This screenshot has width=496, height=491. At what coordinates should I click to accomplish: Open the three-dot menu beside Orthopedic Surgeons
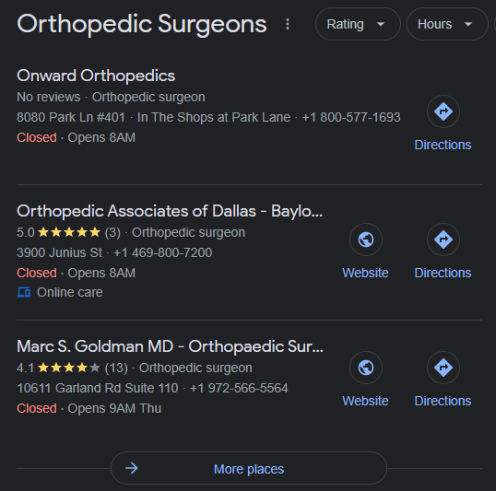pos(288,24)
